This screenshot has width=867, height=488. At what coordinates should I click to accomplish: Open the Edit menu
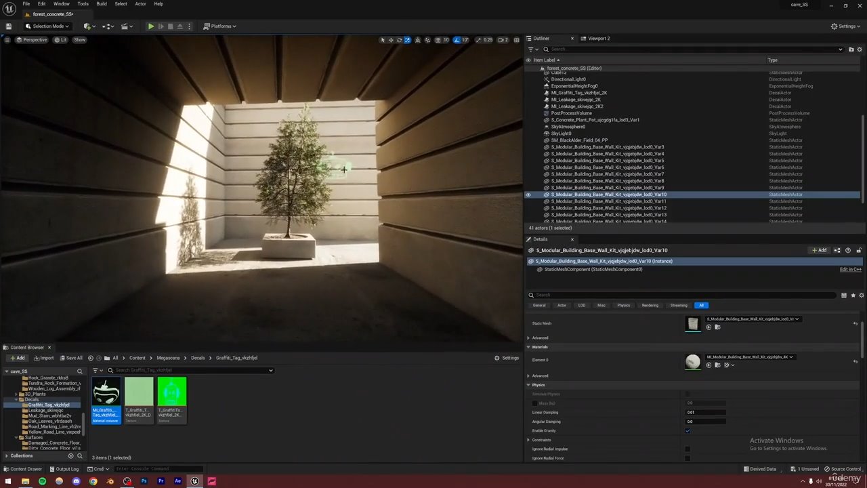click(x=41, y=4)
